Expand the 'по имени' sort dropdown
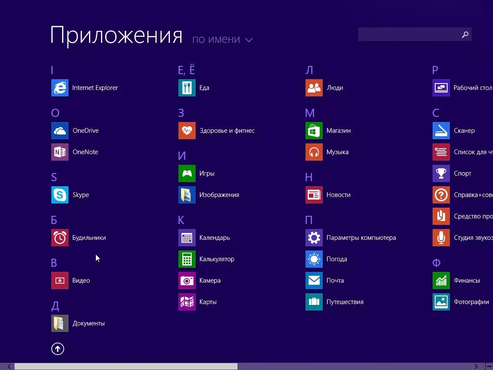The height and width of the screenshot is (370, 493). [x=222, y=39]
